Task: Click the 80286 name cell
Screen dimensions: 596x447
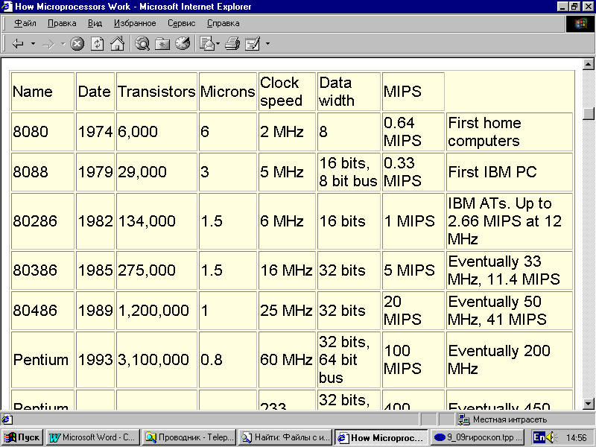Action: coord(42,221)
